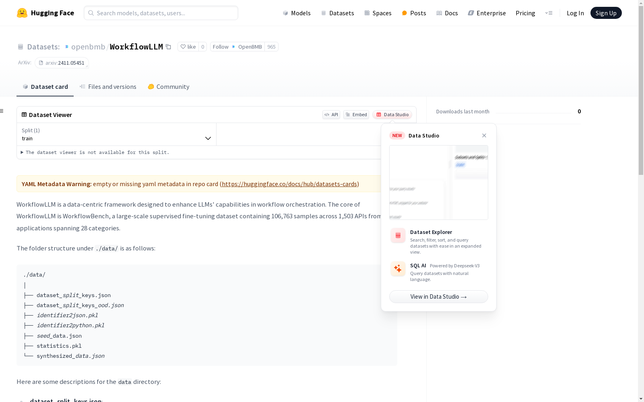Click the 965 followers count

pyautogui.click(x=272, y=47)
